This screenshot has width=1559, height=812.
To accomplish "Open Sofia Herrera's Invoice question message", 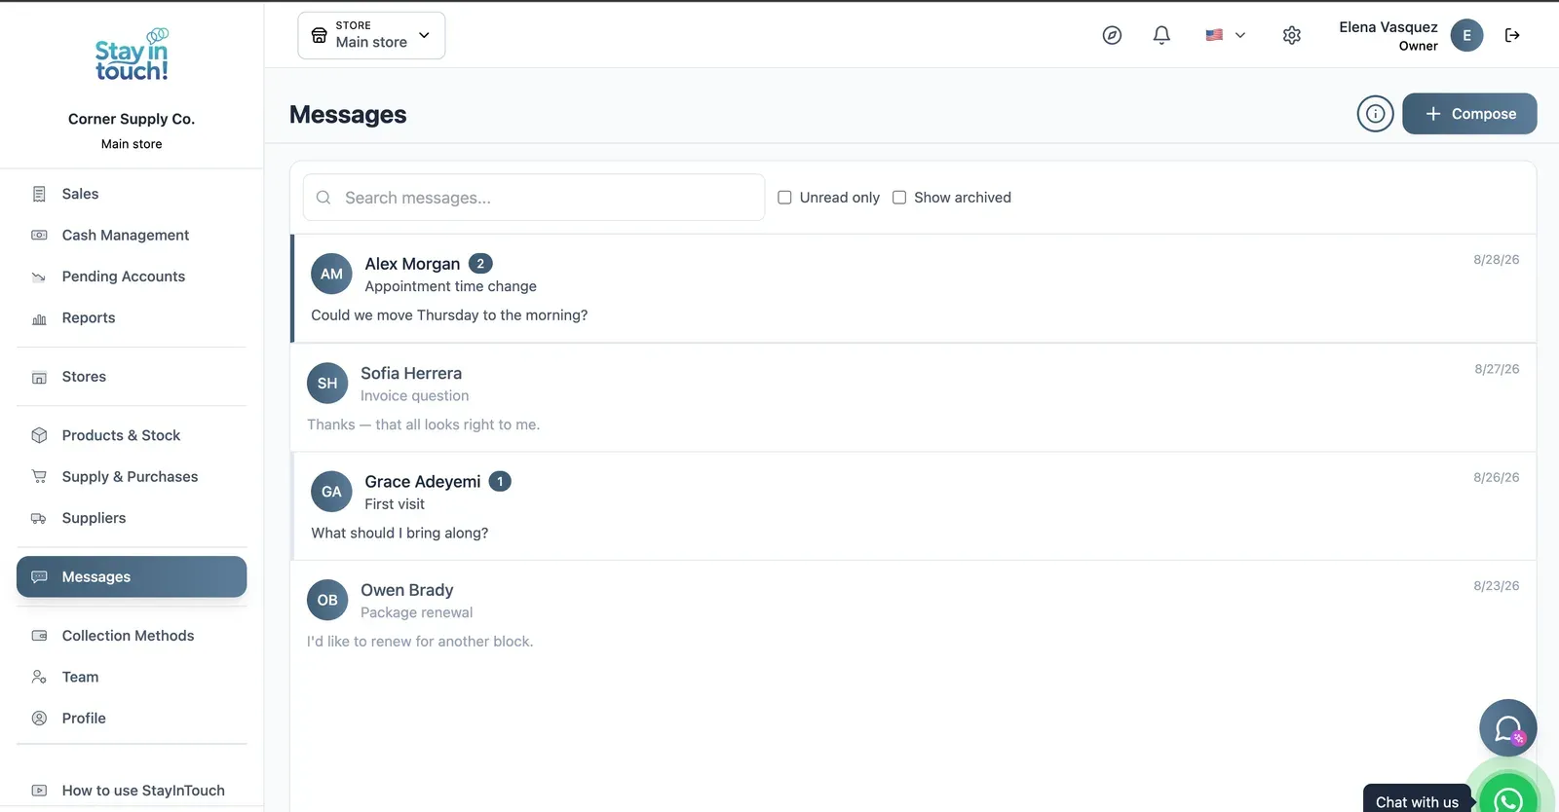I will click(x=914, y=397).
